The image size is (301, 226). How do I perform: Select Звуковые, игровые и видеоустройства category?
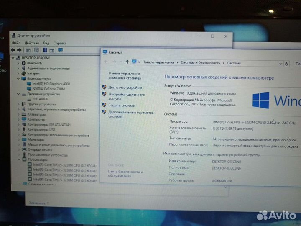[x=56, y=110]
